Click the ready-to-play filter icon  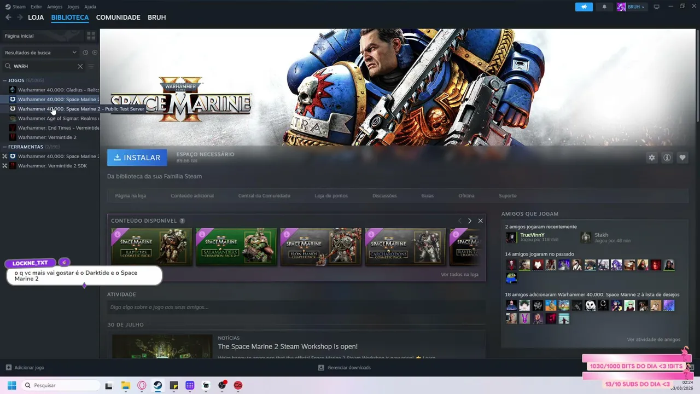(x=95, y=53)
